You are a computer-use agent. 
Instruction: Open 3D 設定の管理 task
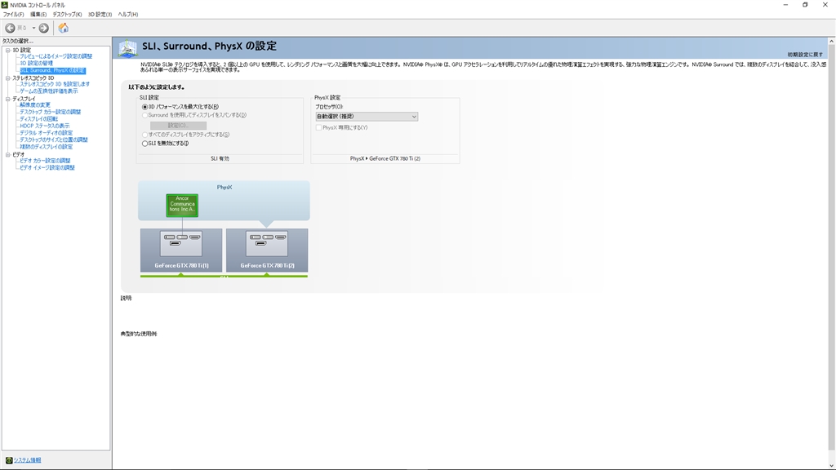pyautogui.click(x=36, y=63)
